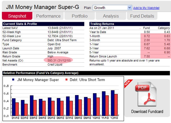Click the Download Fundcard label
Viewport: 171px width, 123px height.
[x=147, y=111]
